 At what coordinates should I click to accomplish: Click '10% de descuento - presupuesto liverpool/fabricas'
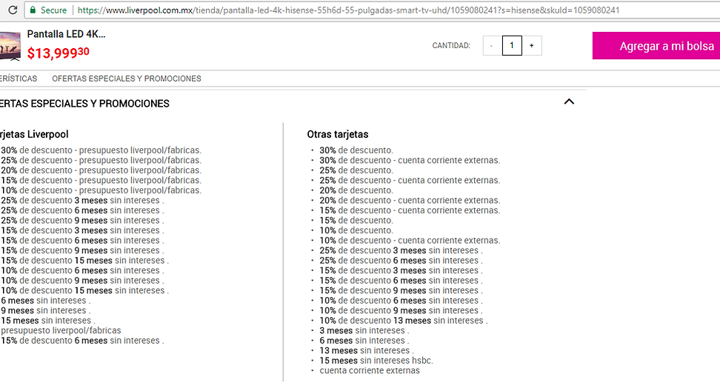click(x=101, y=190)
